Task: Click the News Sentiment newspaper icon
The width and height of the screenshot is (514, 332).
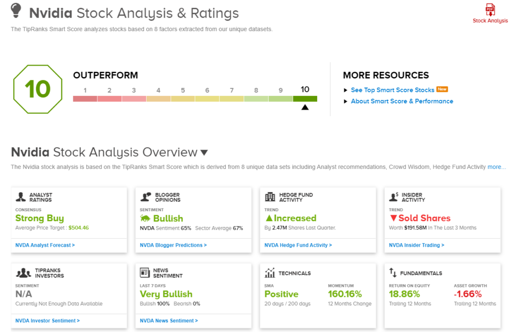Action: [145, 273]
